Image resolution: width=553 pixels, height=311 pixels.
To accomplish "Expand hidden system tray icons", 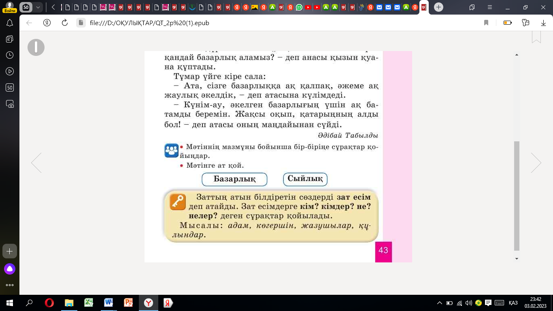I will (440, 303).
